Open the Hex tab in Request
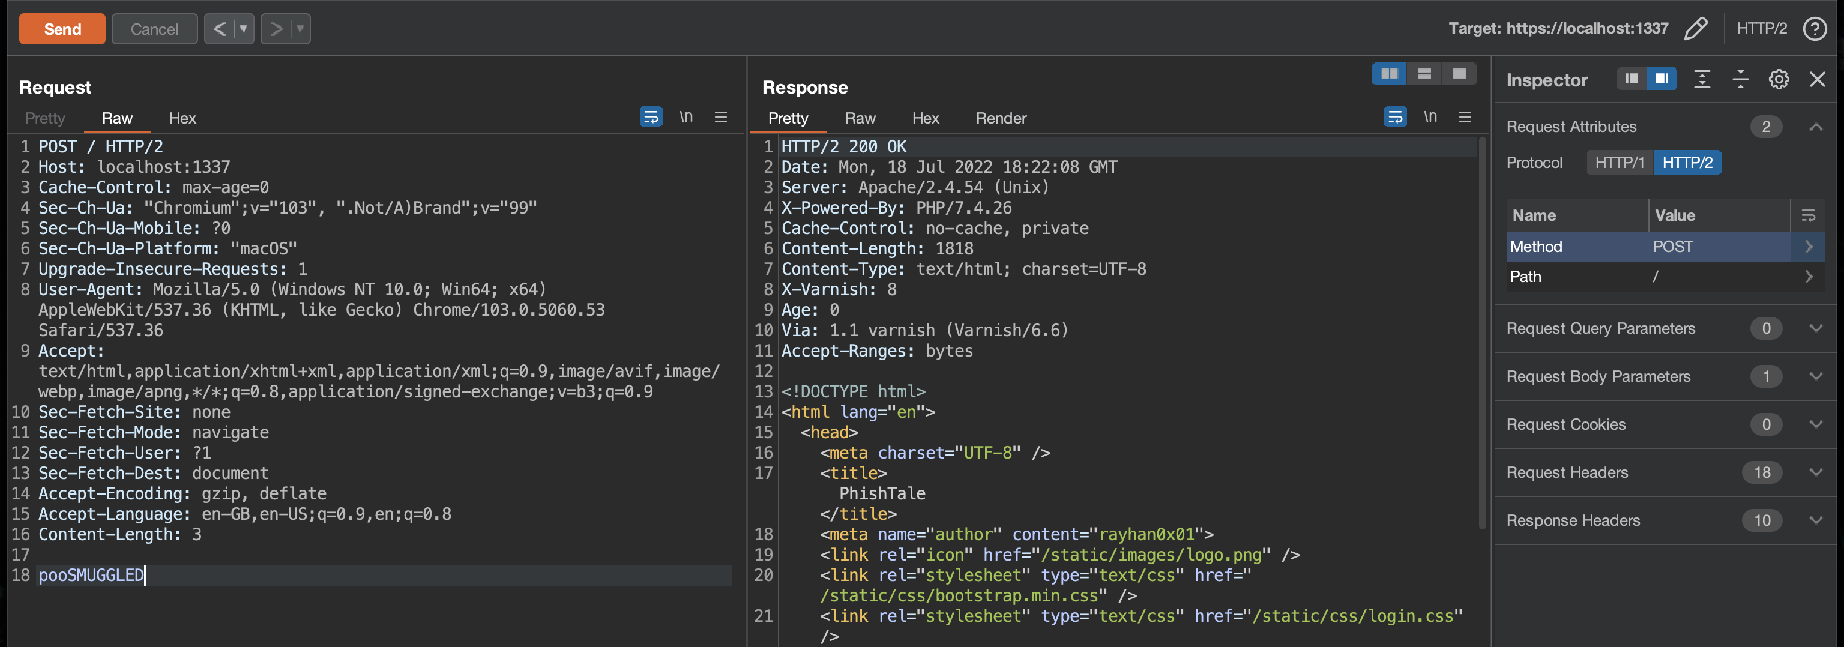The height and width of the screenshot is (647, 1844). 182,118
